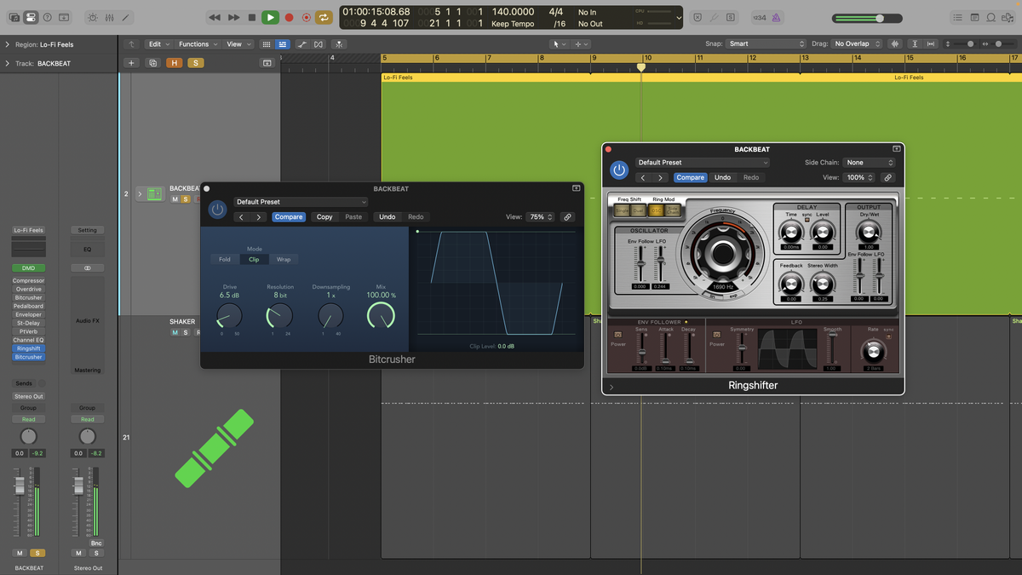Open the media Browsers icon

click(1009, 17)
